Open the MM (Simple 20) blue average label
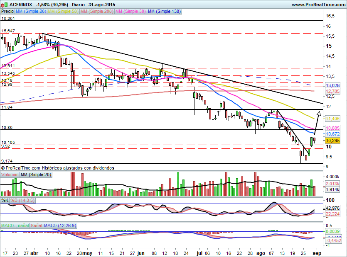Image resolution: width=347 pixels, height=257 pixels. click(x=31, y=11)
